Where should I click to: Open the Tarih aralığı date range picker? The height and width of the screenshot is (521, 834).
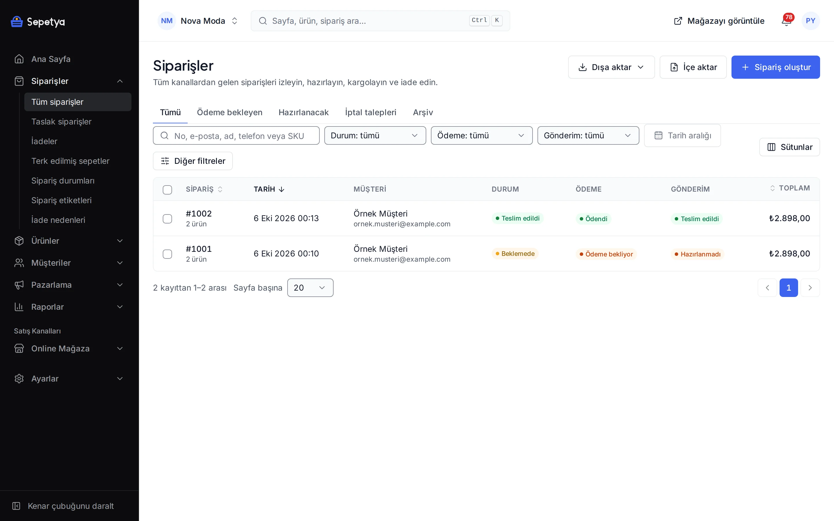[x=682, y=135]
